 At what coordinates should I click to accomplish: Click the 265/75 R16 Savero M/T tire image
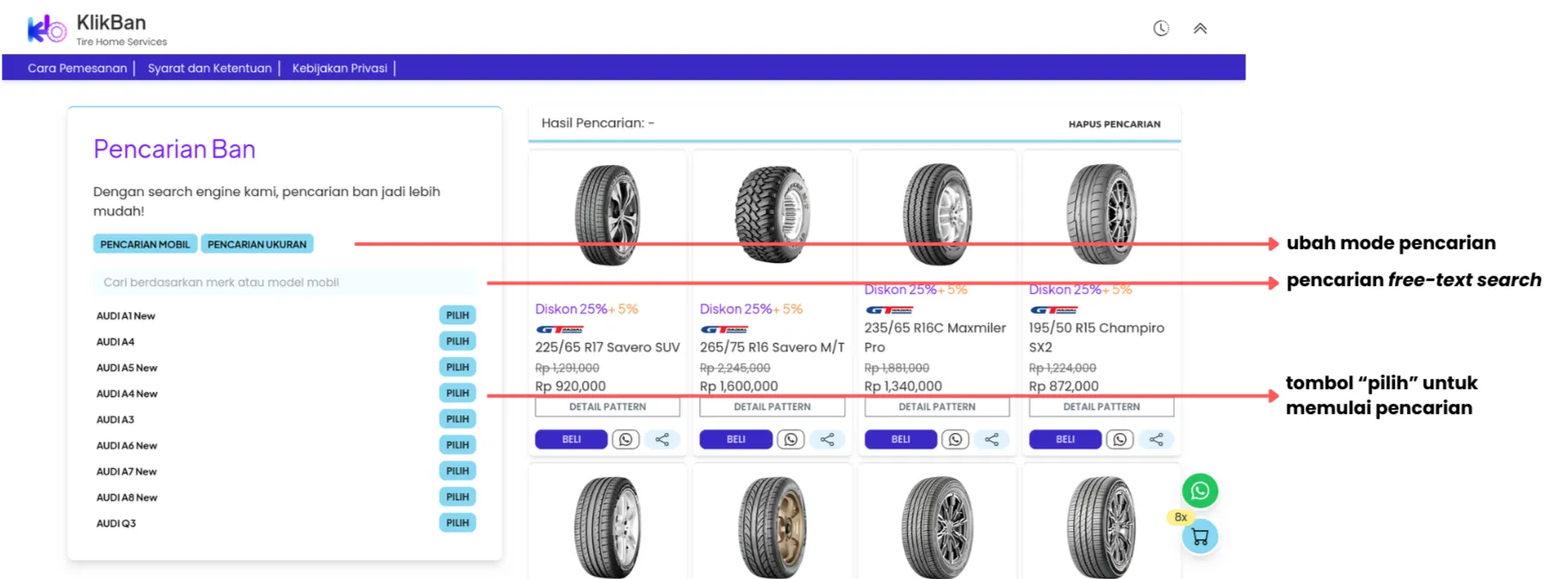pyautogui.click(x=772, y=215)
